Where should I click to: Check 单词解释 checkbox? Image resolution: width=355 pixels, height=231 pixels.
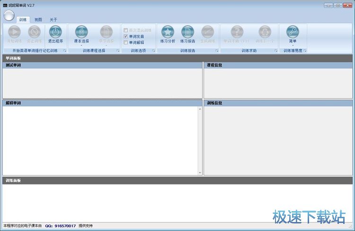click(125, 42)
